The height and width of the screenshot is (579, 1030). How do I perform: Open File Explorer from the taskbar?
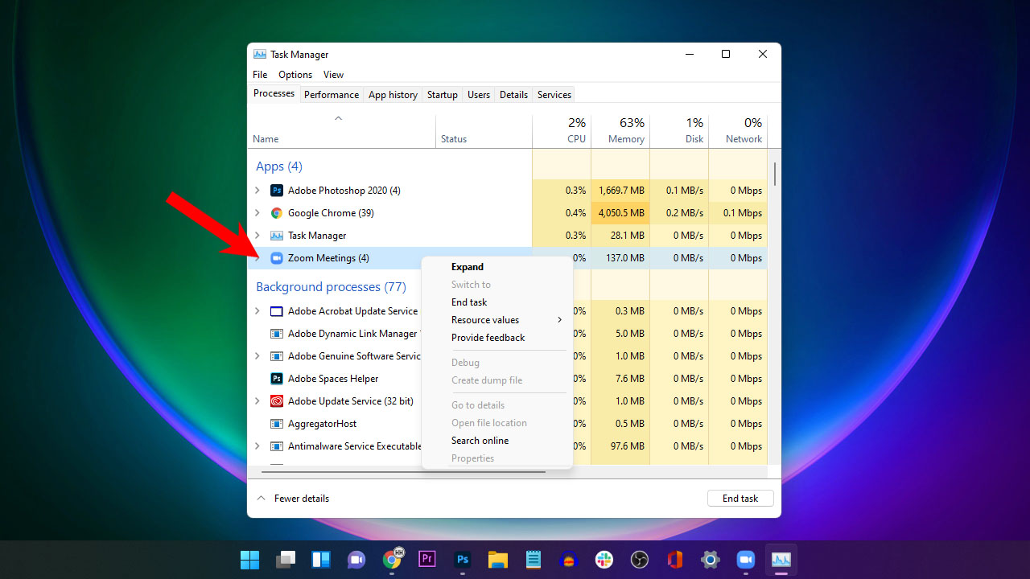pos(497,558)
